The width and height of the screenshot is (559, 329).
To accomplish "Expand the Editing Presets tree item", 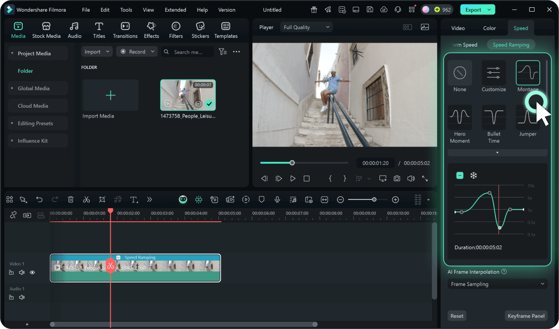I will coord(12,123).
